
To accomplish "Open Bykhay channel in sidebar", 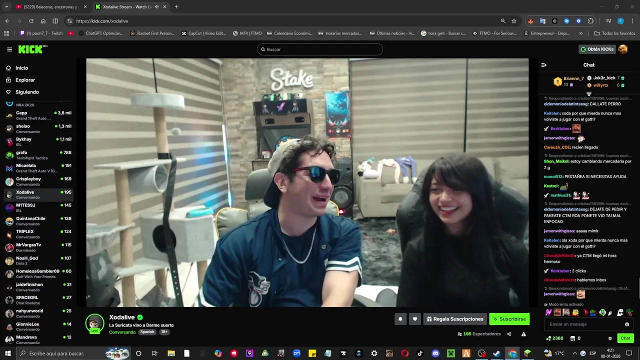I will coord(38,142).
